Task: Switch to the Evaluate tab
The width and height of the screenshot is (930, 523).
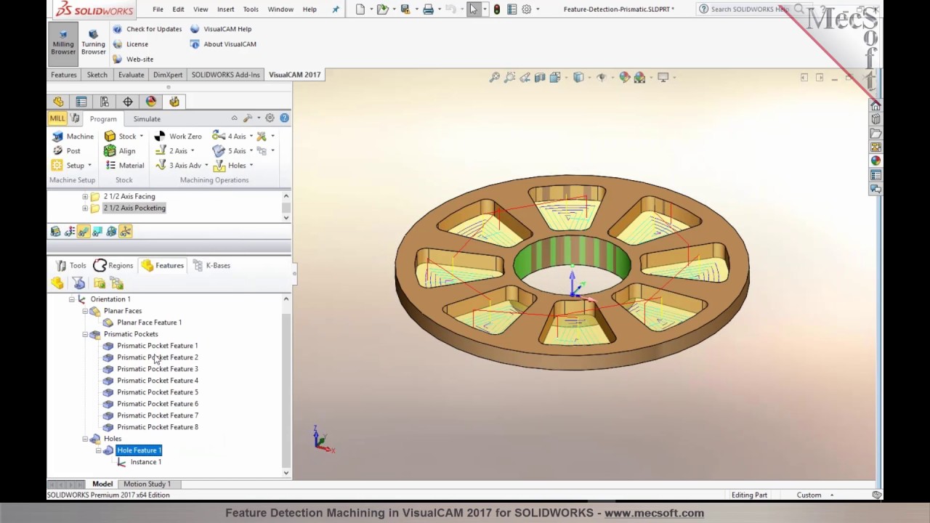Action: click(x=131, y=75)
